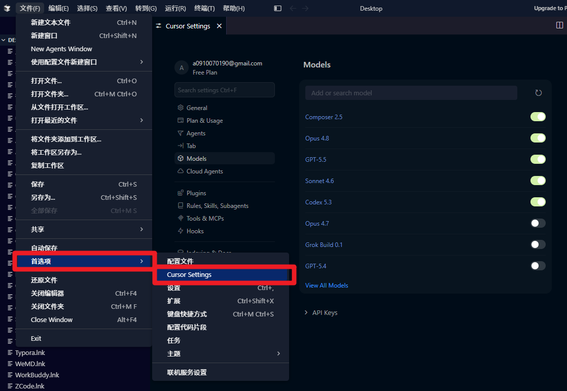This screenshot has height=391, width=567.
Task: Click the navigate forward arrow
Action: pos(305,8)
